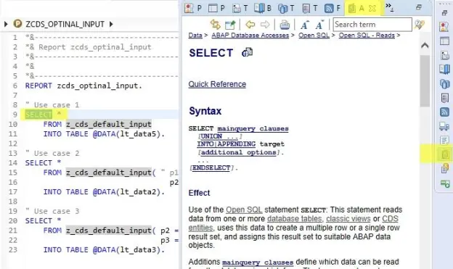Image resolution: width=453 pixels, height=269 pixels.
Task: Click the REPORT keyword on line 6
Action: [x=38, y=86]
